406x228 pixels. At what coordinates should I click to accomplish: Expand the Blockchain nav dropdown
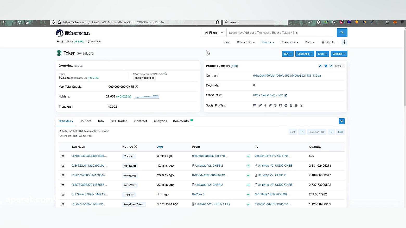pos(246,42)
